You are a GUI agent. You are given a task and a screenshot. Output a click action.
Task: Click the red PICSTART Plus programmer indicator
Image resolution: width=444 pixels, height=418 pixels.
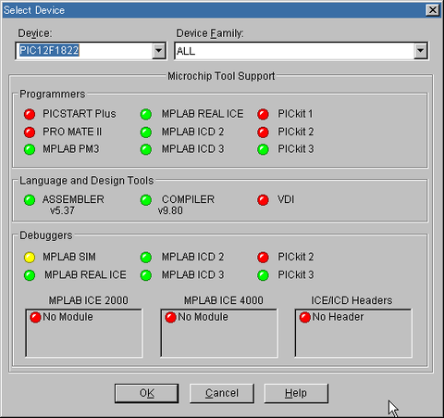point(30,114)
